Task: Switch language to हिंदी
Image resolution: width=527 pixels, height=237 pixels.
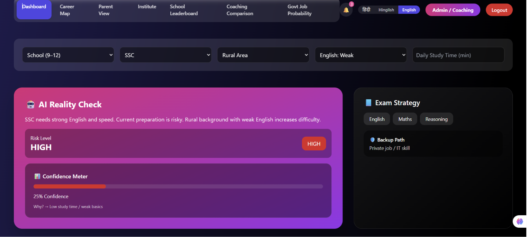Action: [x=366, y=10]
